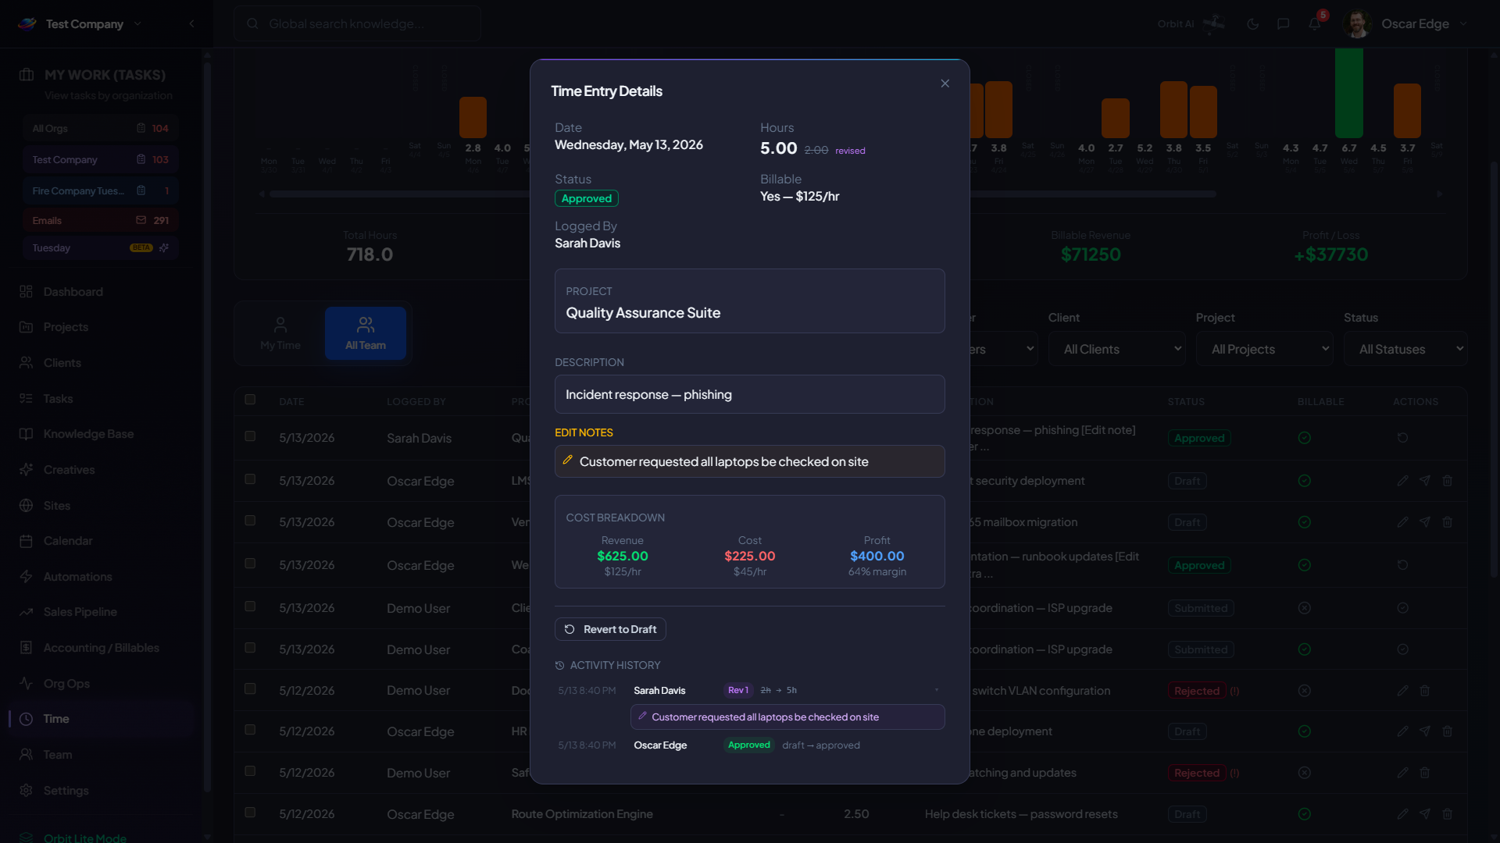Focus the global search knowledge field
The width and height of the screenshot is (1500, 843).
(357, 23)
